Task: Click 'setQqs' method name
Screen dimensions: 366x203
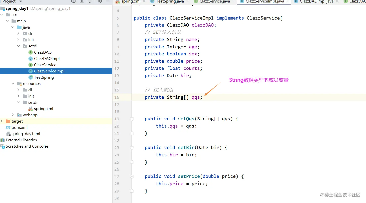Action: [186, 119]
